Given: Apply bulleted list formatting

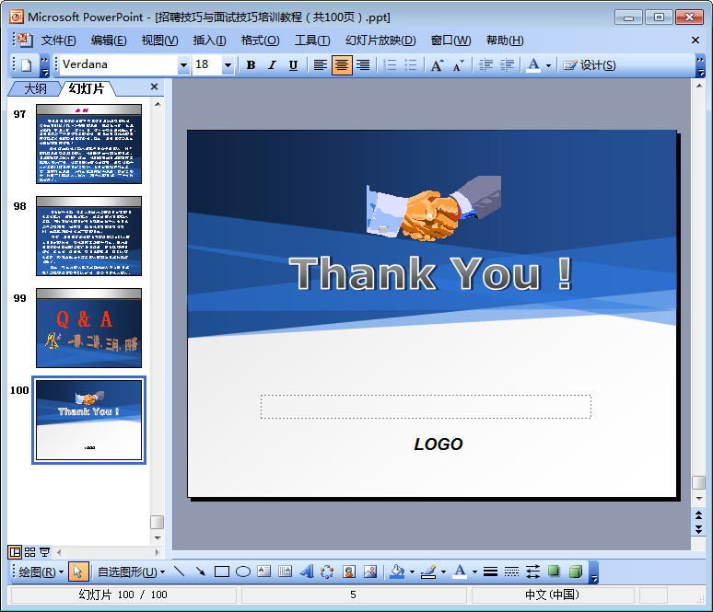Looking at the screenshot, I should pos(411,65).
